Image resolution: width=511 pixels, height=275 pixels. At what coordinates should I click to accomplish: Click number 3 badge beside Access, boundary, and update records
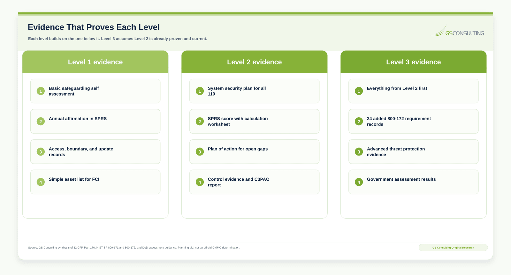click(x=41, y=152)
